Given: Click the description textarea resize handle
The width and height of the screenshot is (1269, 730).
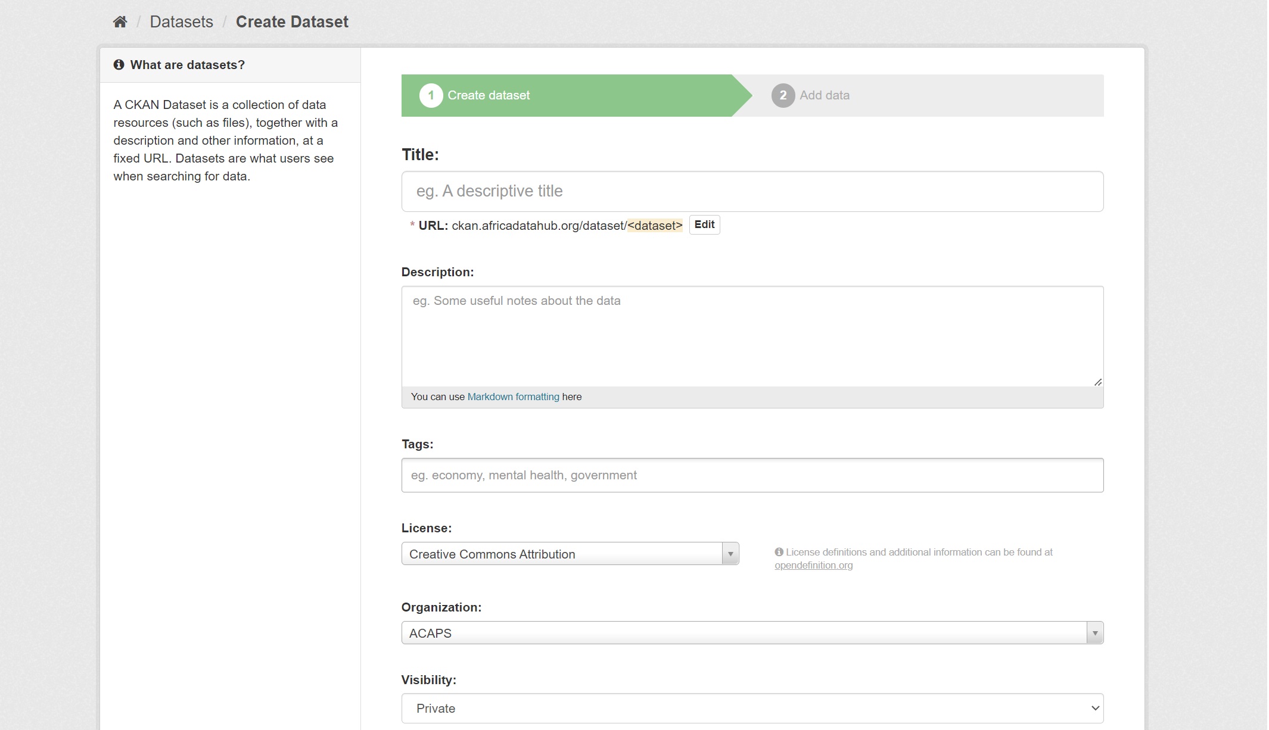Looking at the screenshot, I should pos(1097,382).
